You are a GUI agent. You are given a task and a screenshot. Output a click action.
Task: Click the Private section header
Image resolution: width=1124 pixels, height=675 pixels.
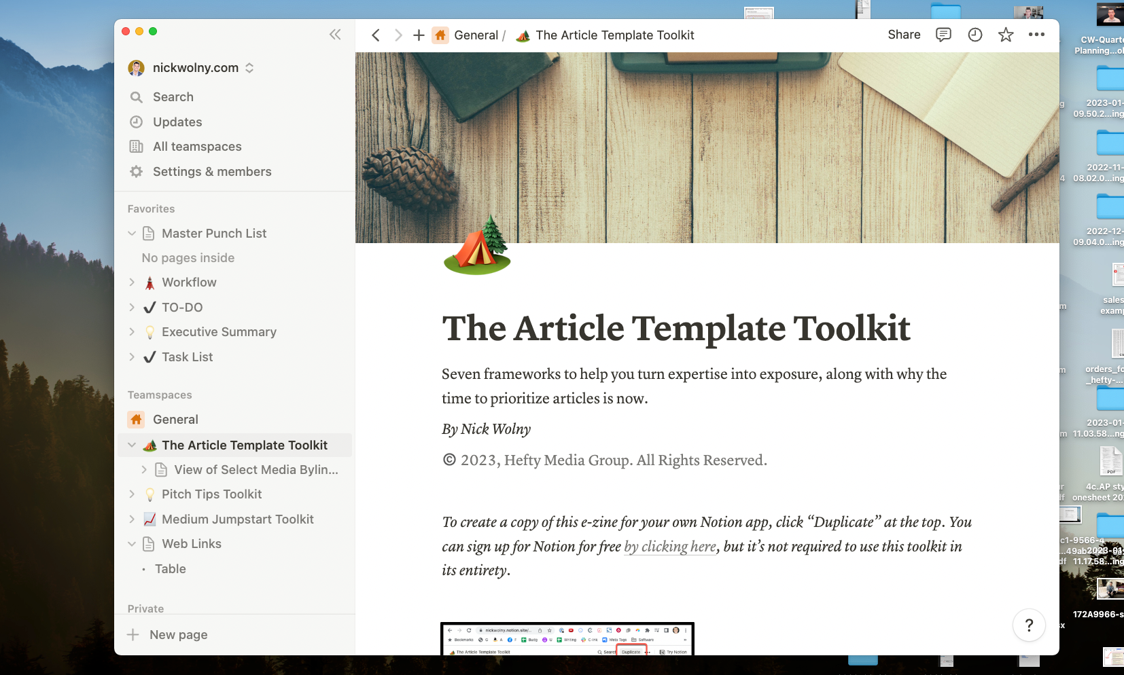click(146, 608)
